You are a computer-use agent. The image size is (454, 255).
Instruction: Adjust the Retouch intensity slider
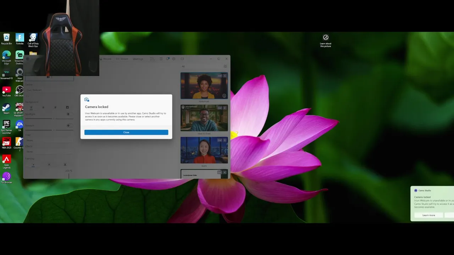[x=49, y=130]
